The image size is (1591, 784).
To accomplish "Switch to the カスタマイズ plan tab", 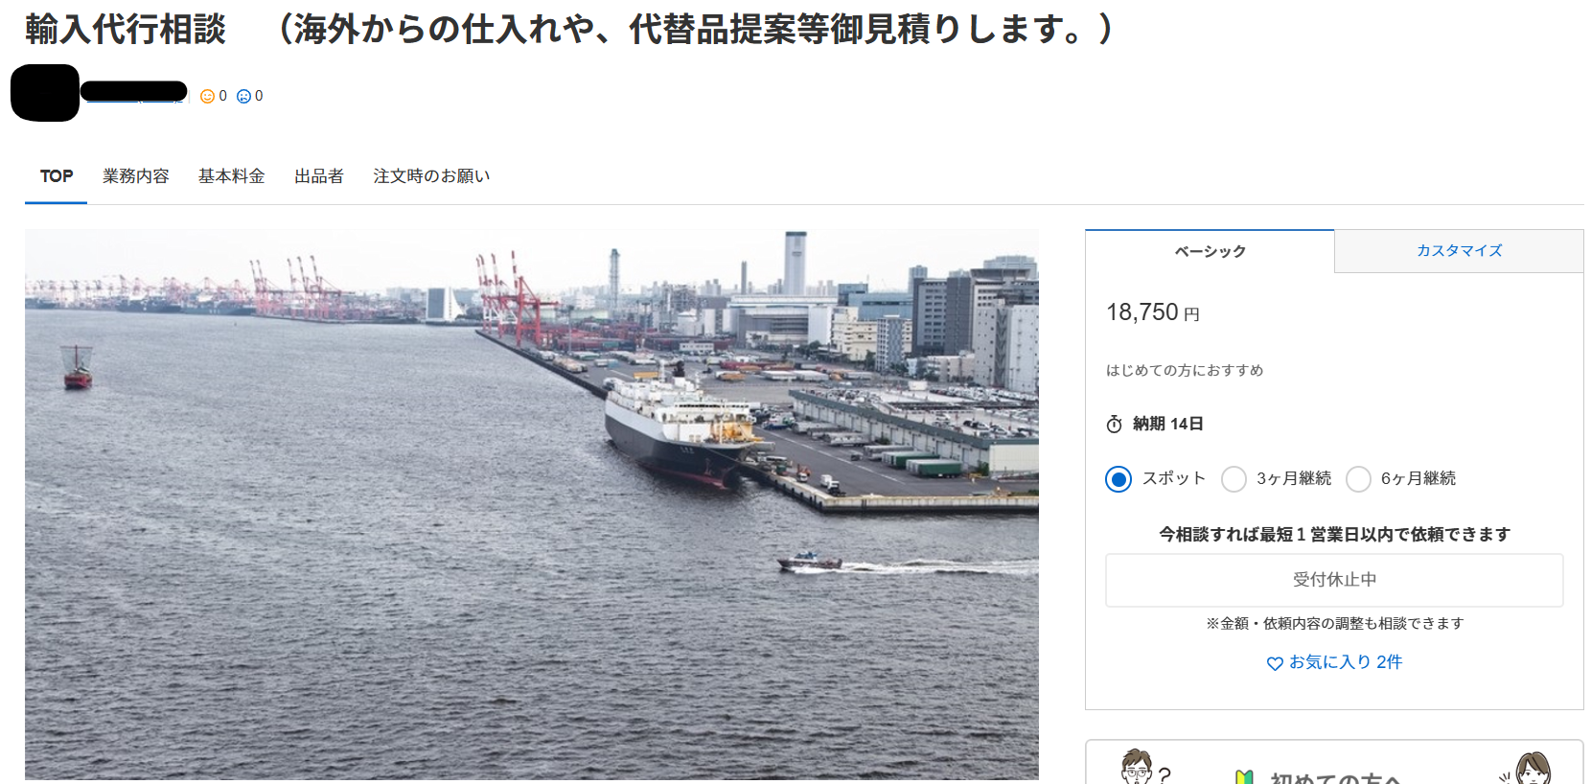I will tap(1459, 251).
